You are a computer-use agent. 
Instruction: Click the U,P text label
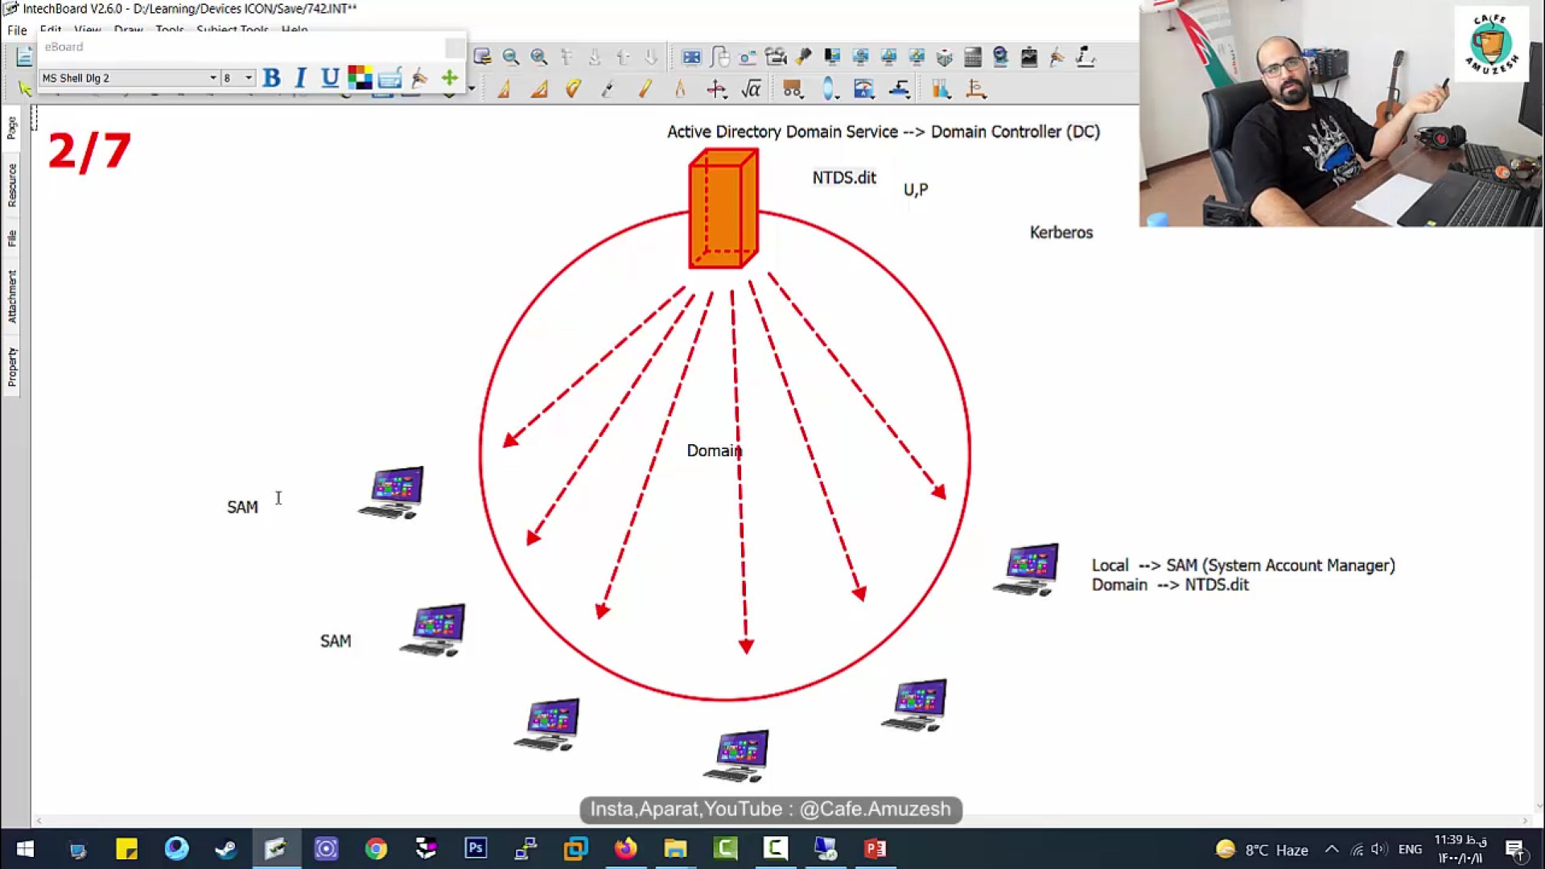(x=916, y=190)
